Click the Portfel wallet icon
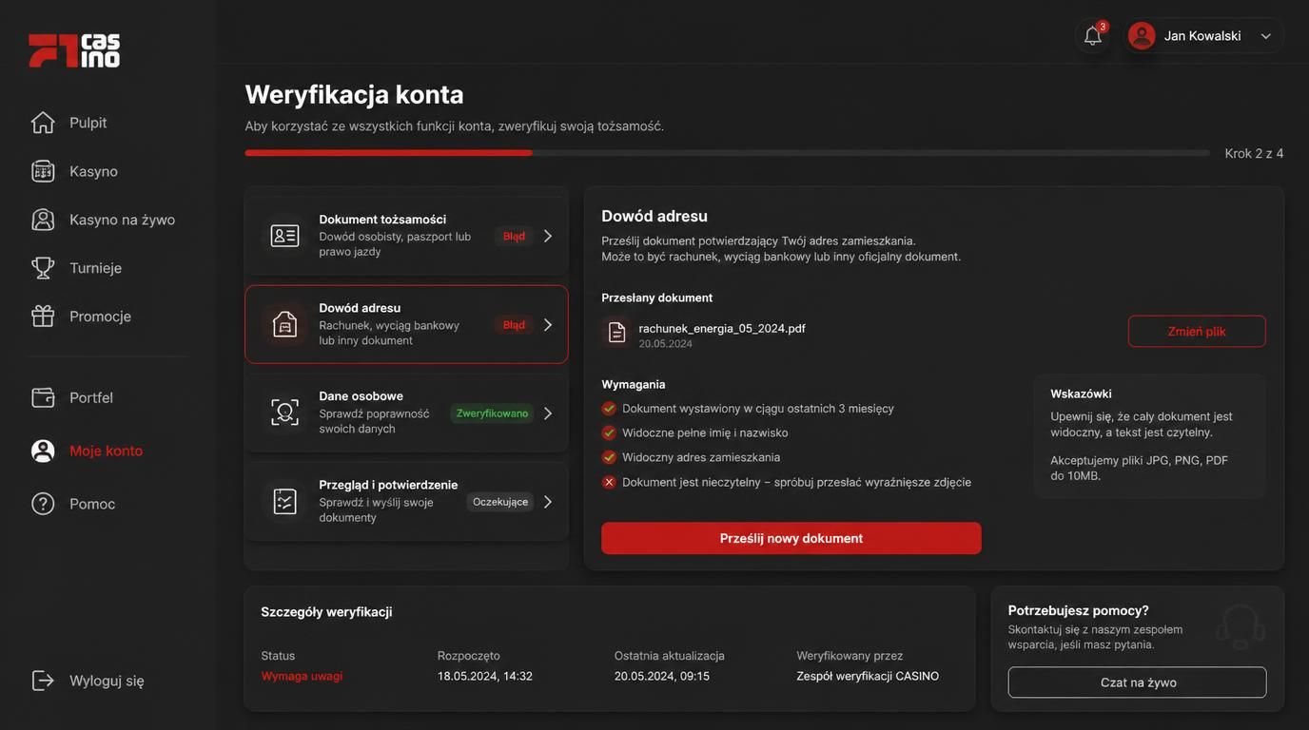This screenshot has height=730, width=1309. point(43,397)
